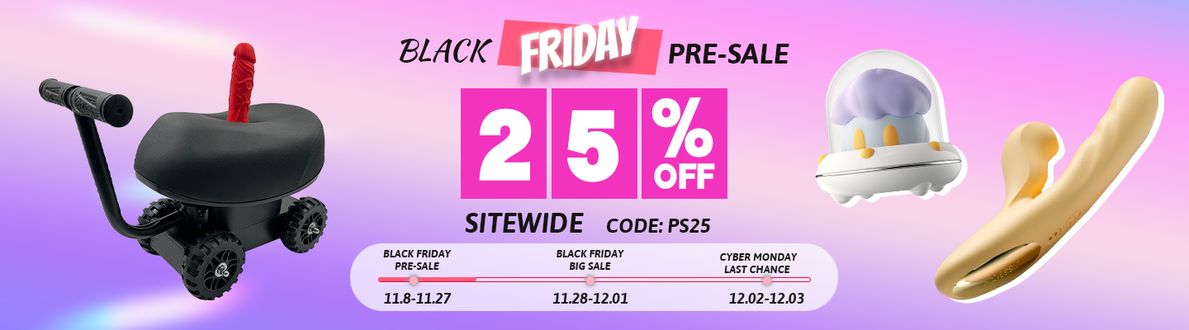Click the BLACK script heading text
1189x330 pixels.
443,52
